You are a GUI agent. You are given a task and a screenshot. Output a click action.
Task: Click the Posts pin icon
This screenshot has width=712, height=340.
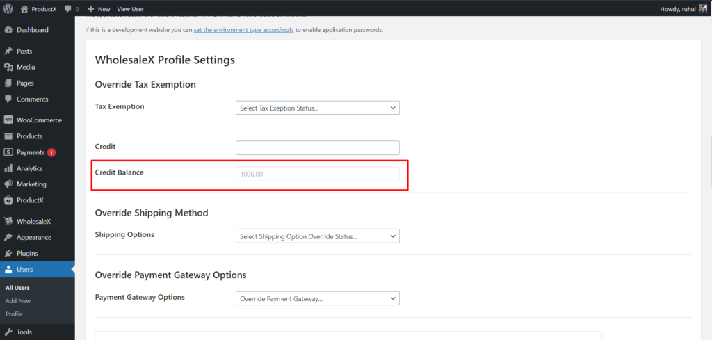(8, 51)
